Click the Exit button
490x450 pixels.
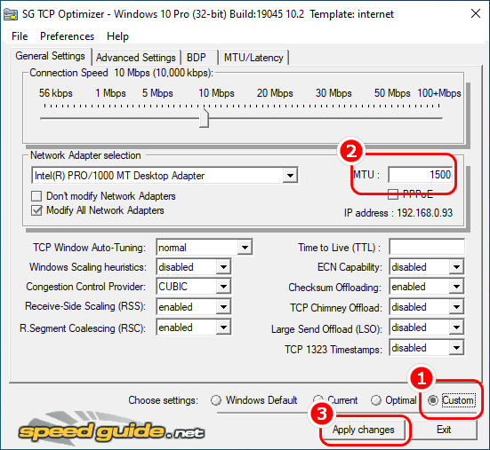click(444, 430)
